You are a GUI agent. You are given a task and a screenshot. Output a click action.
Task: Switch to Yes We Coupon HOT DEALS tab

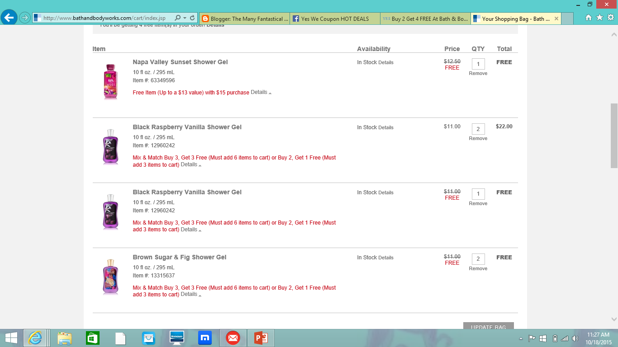pos(335,19)
